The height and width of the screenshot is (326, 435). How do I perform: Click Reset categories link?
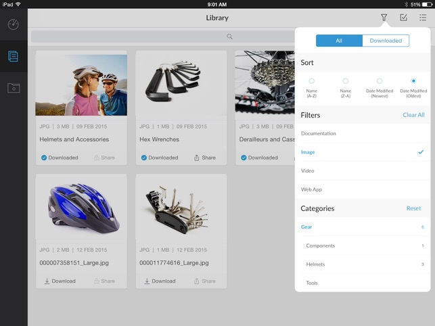click(413, 208)
